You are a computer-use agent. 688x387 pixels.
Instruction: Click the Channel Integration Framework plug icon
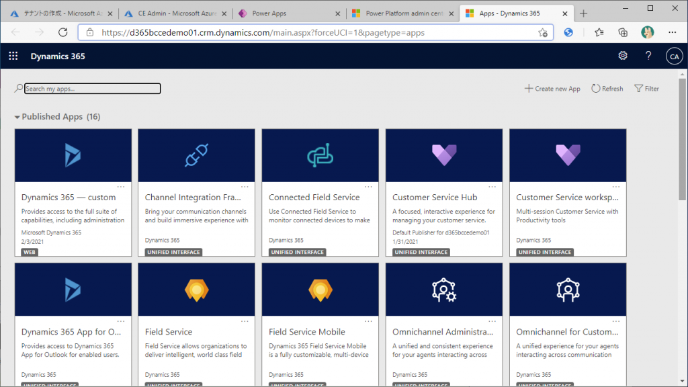(x=197, y=155)
